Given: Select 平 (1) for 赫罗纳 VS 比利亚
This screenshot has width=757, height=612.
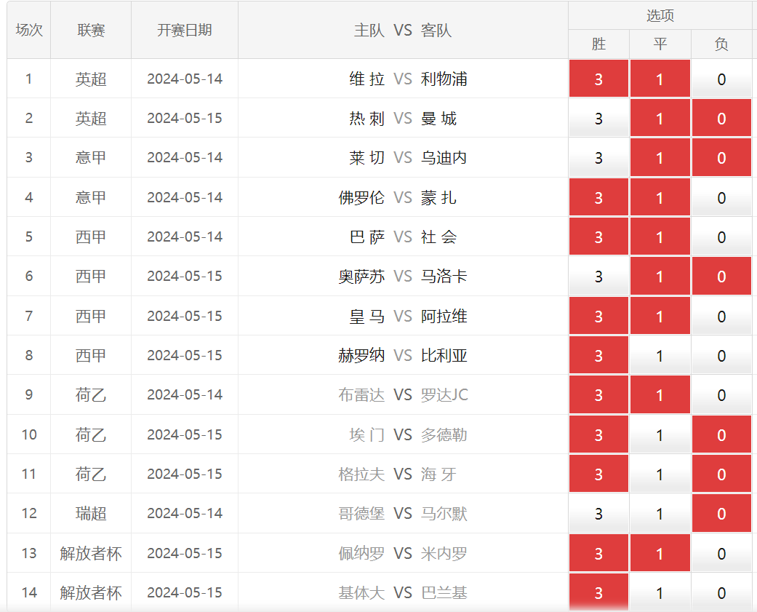Looking at the screenshot, I should (x=660, y=356).
